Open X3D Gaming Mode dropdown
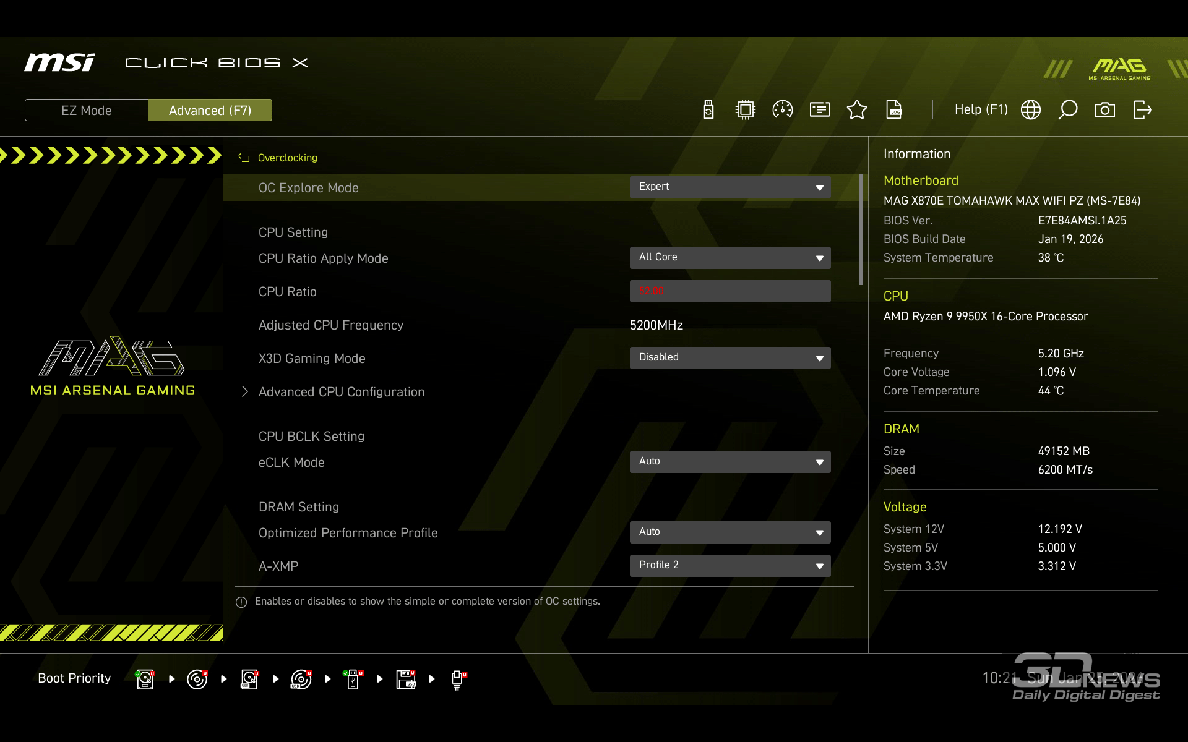The width and height of the screenshot is (1188, 742). tap(730, 358)
